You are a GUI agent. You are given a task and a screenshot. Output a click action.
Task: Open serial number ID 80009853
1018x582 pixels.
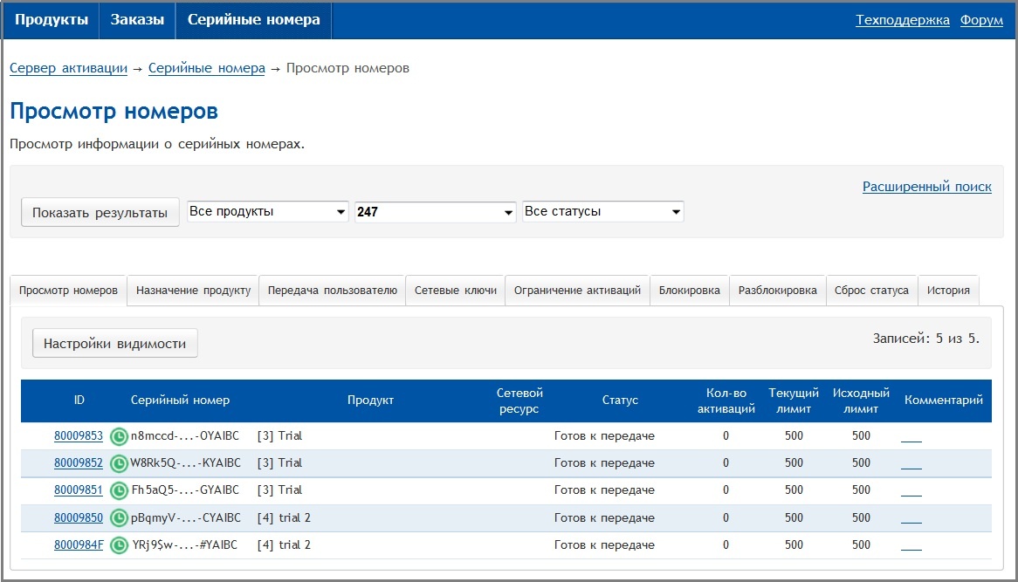pos(79,436)
